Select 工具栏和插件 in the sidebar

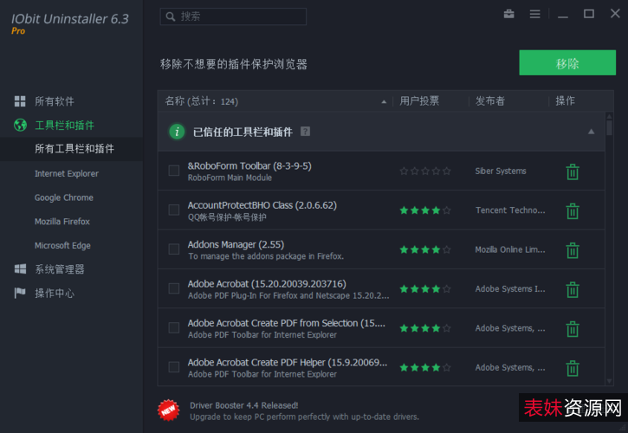coord(64,126)
